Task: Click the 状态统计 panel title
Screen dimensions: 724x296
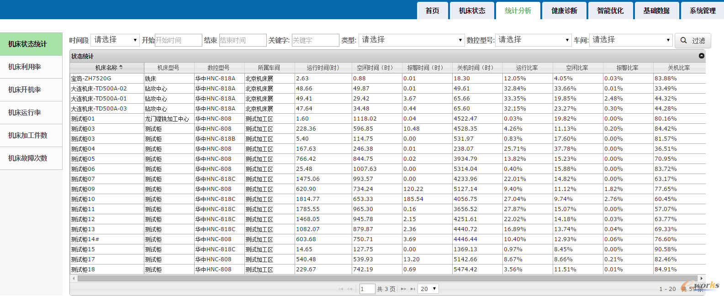Action: click(x=82, y=56)
